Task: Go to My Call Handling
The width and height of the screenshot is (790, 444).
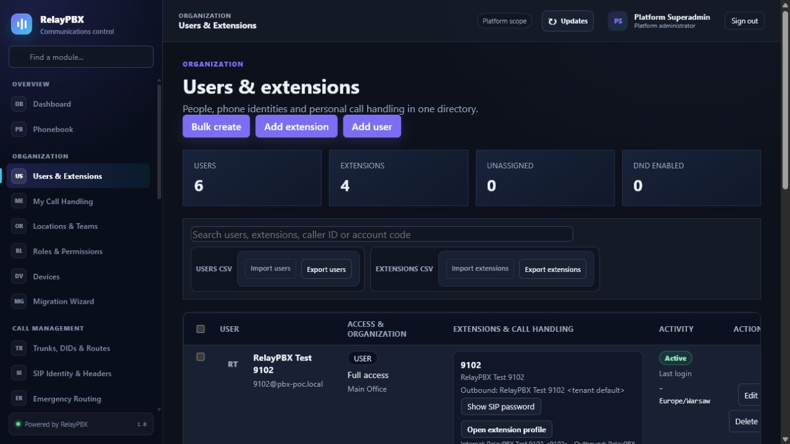Action: (79, 201)
